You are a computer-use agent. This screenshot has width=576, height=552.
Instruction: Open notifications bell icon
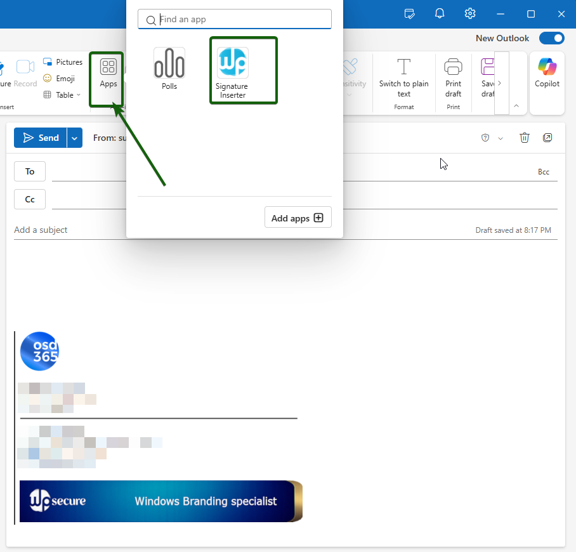point(440,13)
